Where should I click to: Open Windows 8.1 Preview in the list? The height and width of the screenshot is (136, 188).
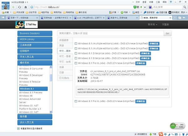pos(31,93)
